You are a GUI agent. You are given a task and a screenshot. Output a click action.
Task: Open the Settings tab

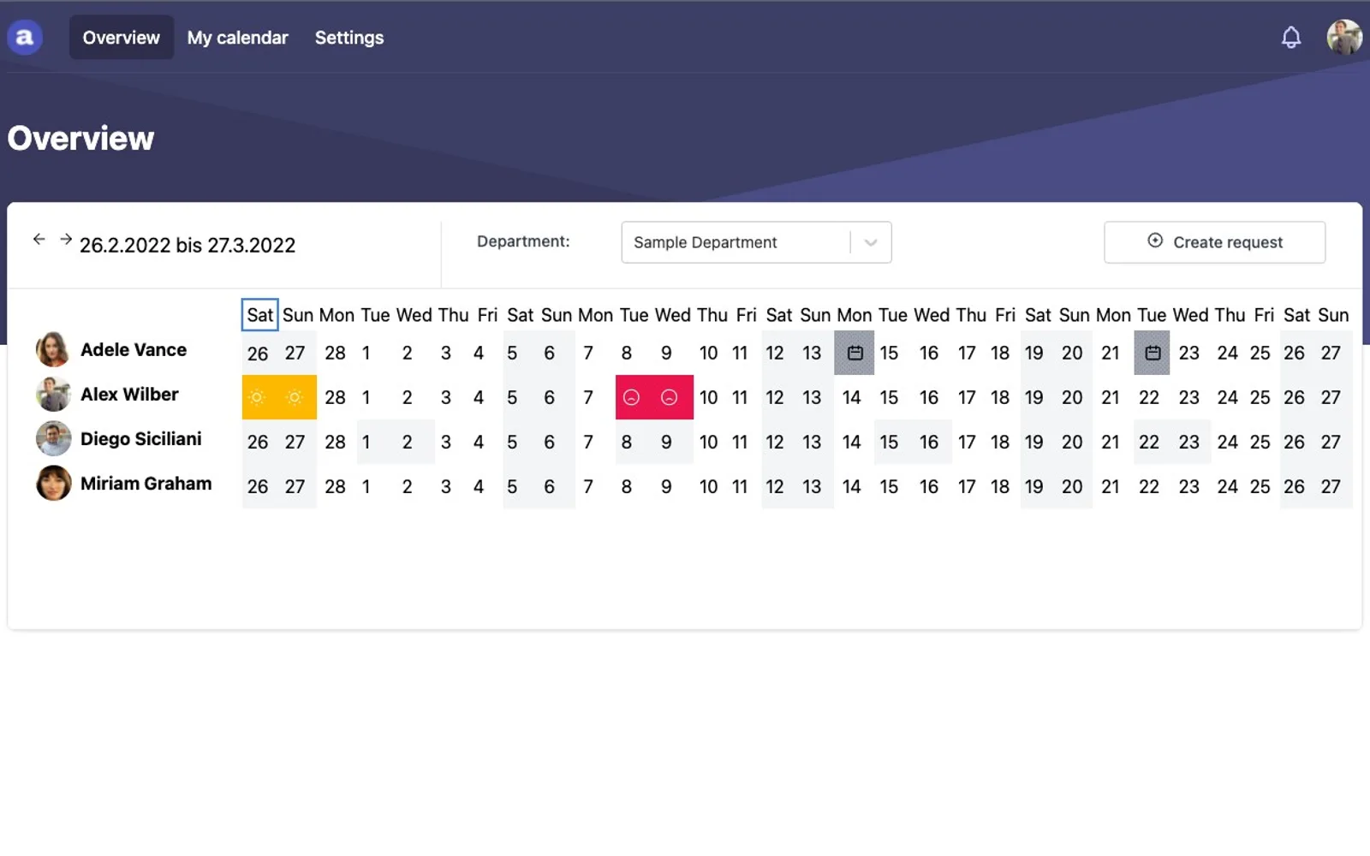click(349, 38)
